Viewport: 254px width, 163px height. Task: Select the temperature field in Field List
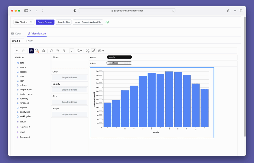[x=26, y=90]
